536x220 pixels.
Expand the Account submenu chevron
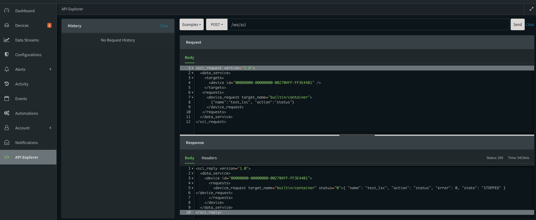click(50, 128)
